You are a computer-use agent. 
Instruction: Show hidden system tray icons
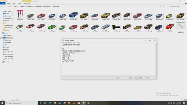[167, 103]
